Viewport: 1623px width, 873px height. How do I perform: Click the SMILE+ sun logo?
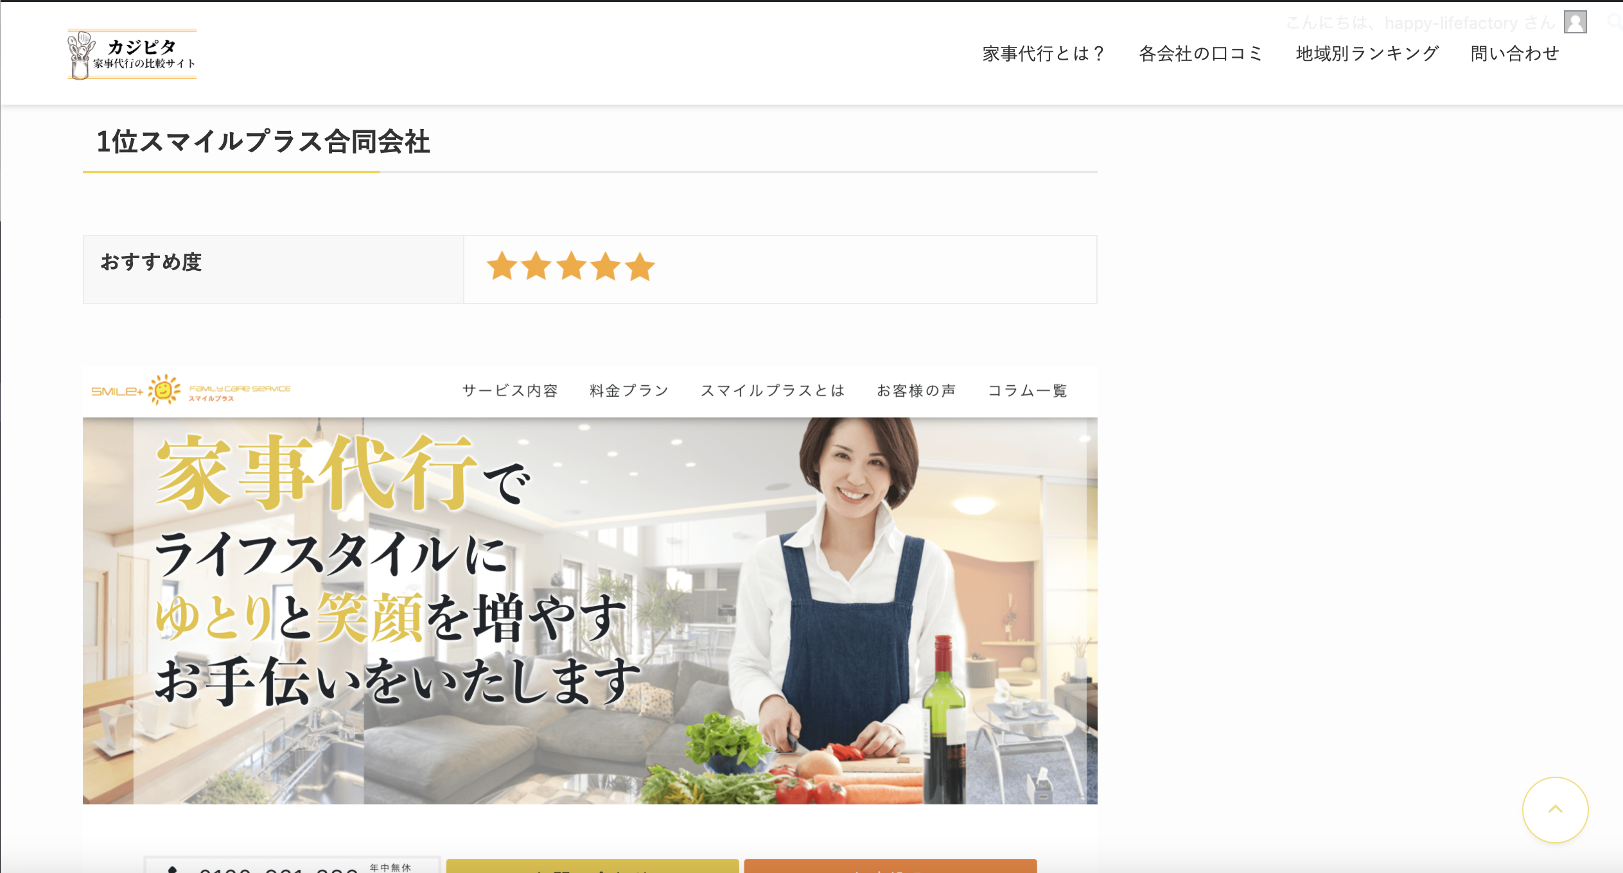(x=191, y=390)
